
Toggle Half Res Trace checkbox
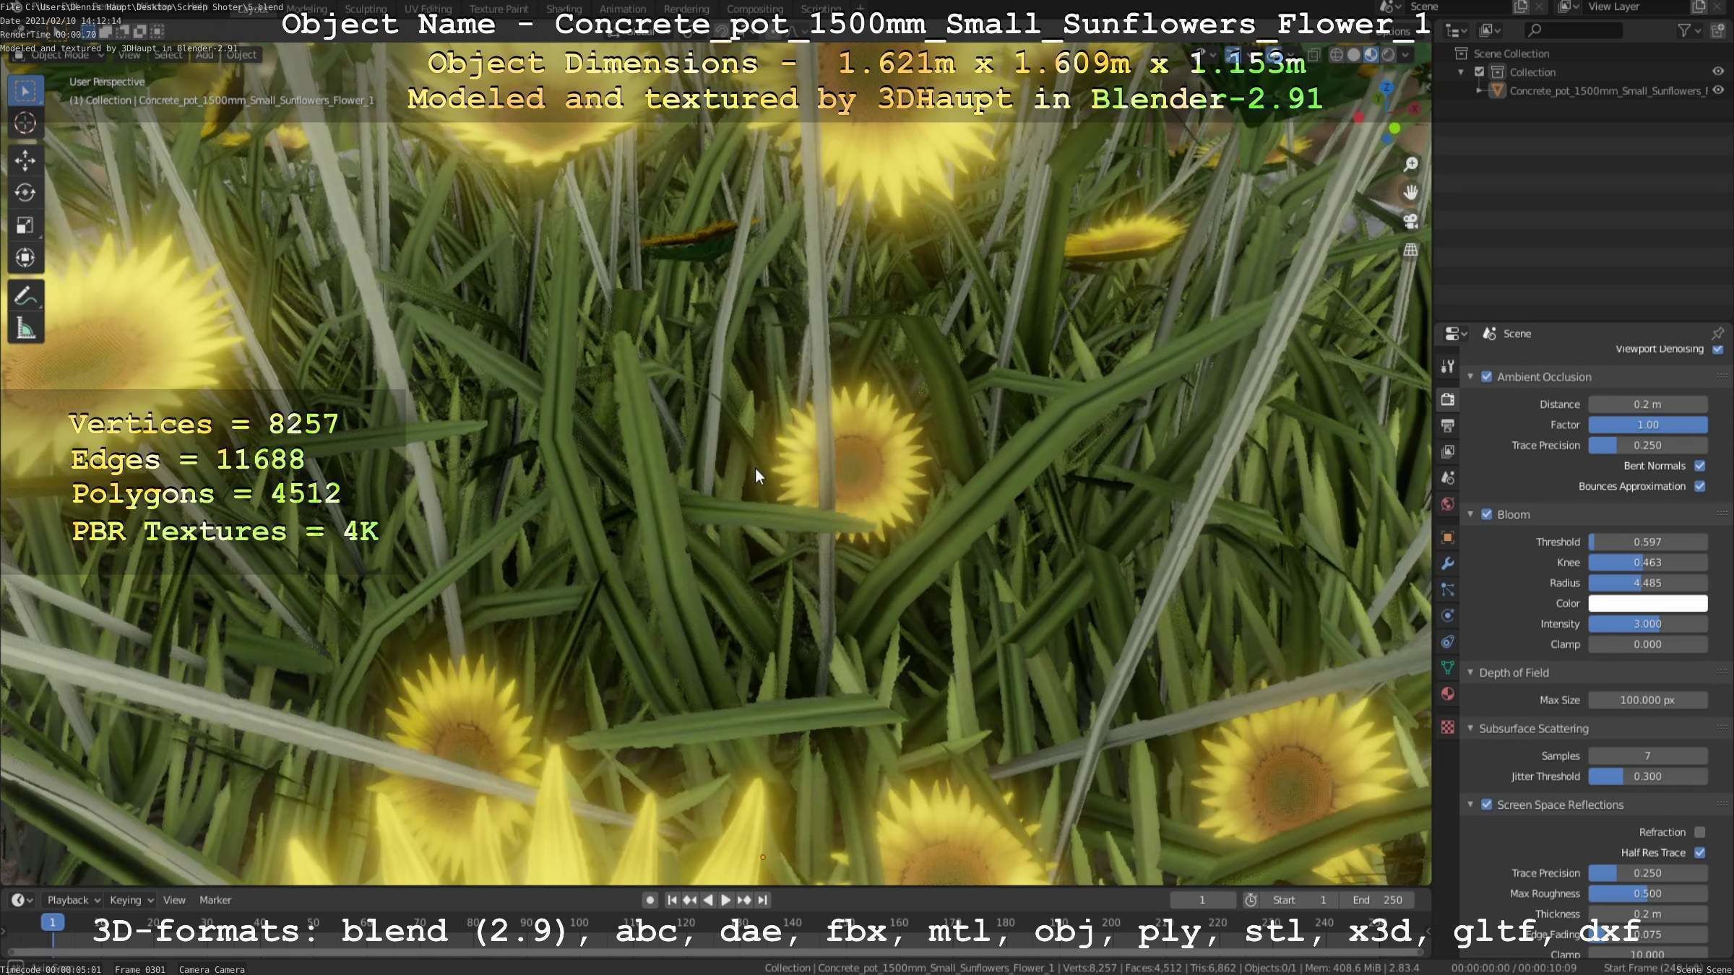pos(1700,852)
